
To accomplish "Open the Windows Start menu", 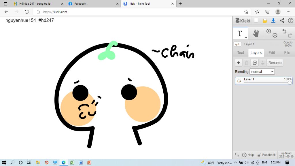I will click(4, 163).
